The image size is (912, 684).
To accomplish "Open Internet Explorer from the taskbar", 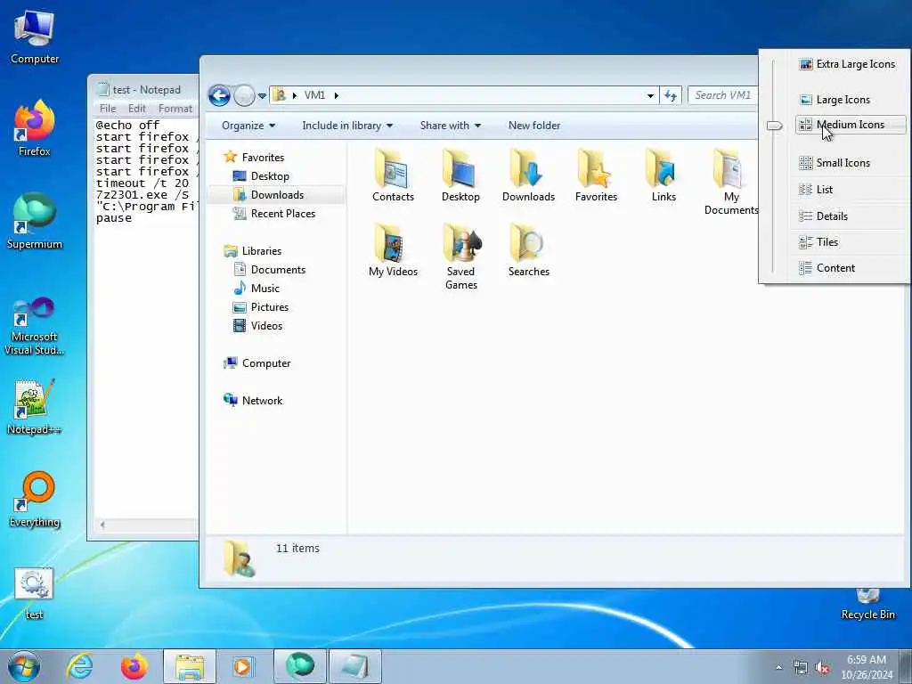I will 78,666.
